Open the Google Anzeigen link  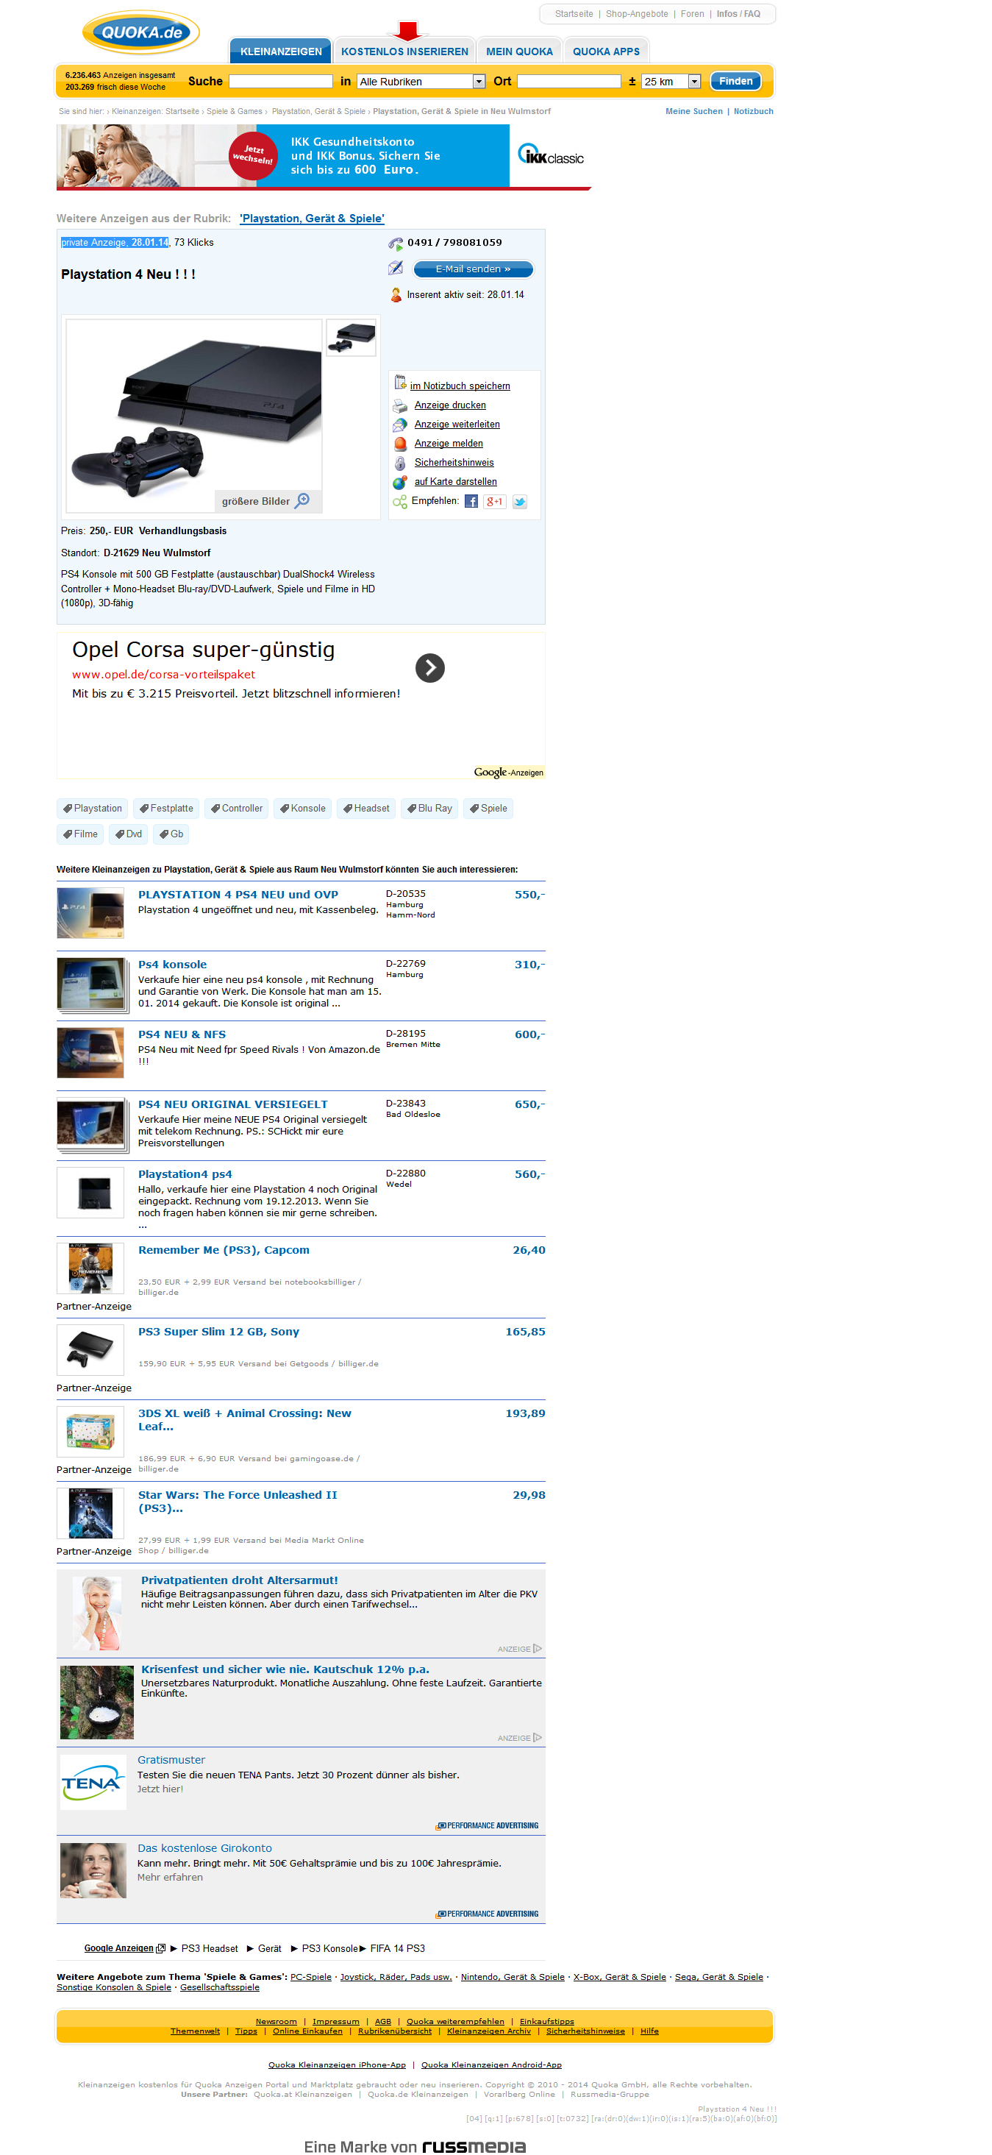point(119,1948)
